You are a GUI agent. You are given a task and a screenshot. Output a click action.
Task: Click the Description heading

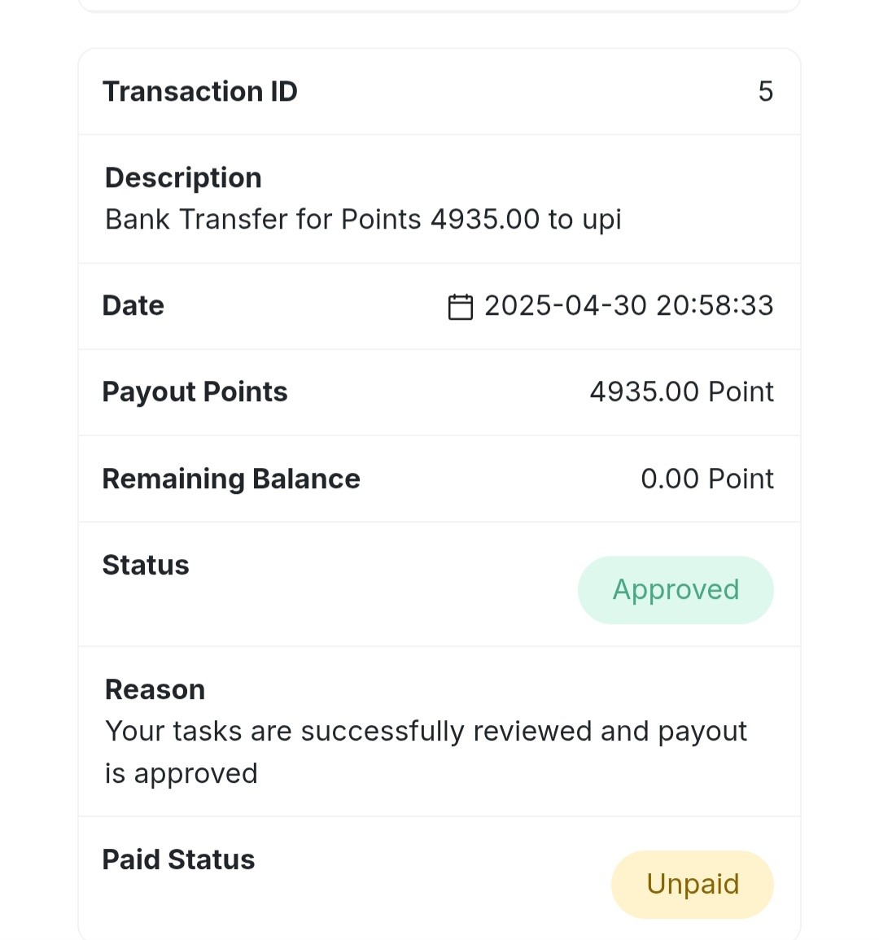(x=183, y=178)
